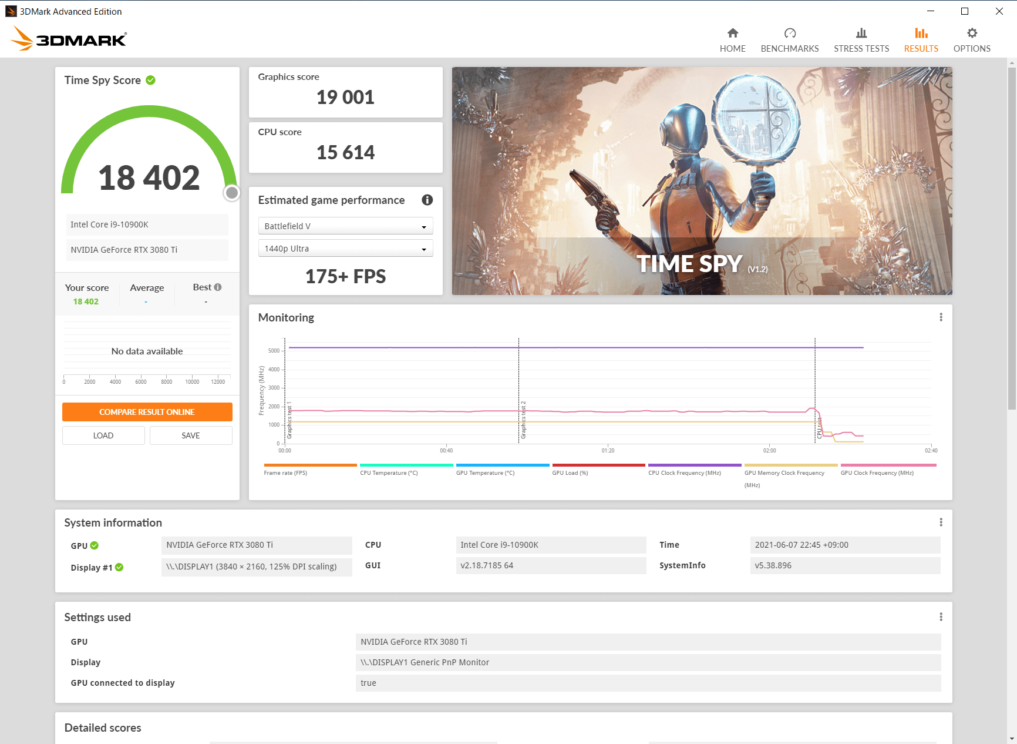Screen dimensions: 1017x744
Task: Click the Graphics score value 19 001
Action: coord(345,97)
